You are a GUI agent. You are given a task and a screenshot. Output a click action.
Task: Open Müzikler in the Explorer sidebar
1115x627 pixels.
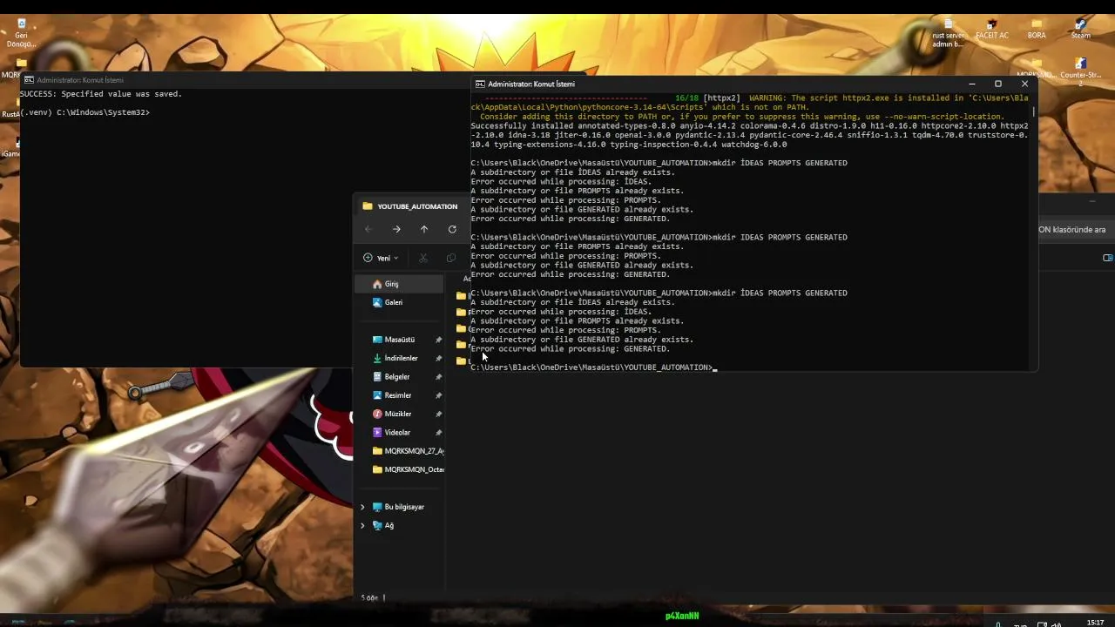coord(400,414)
